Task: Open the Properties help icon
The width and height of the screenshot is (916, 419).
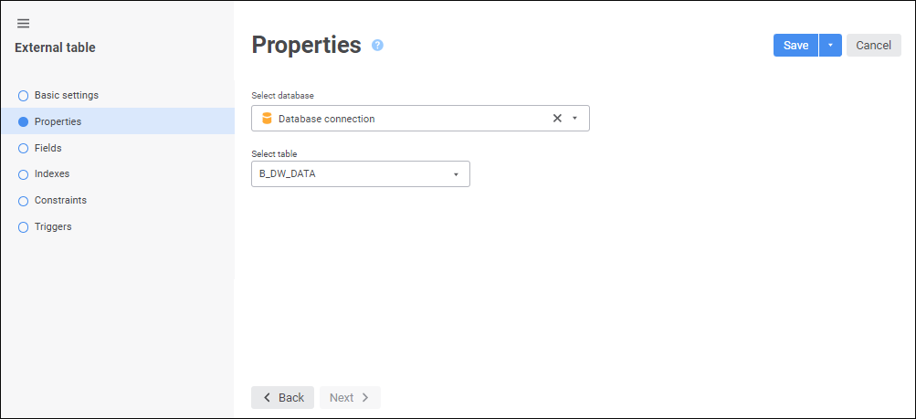Action: (x=377, y=45)
